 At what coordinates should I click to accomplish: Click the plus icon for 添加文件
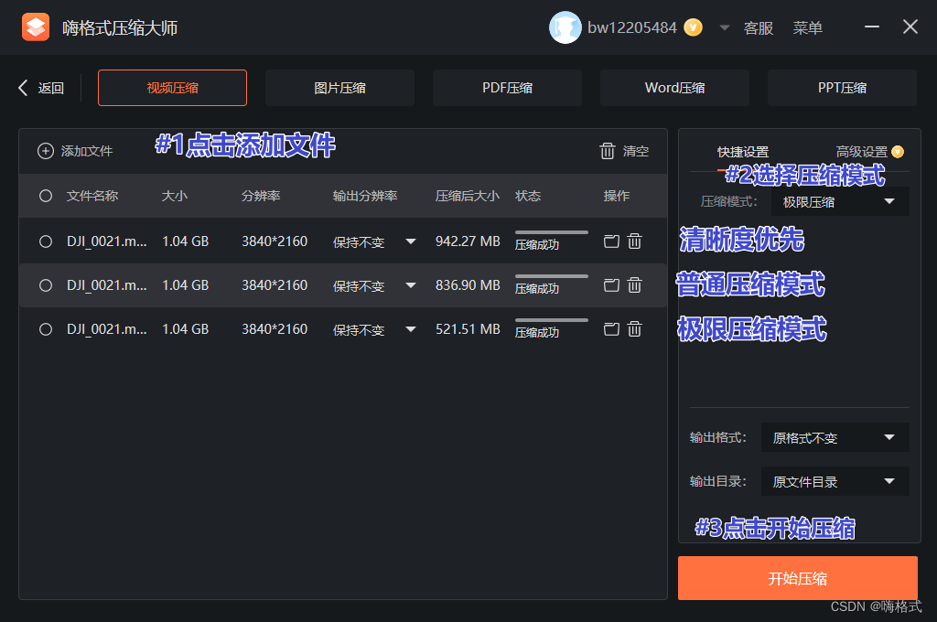coord(46,151)
